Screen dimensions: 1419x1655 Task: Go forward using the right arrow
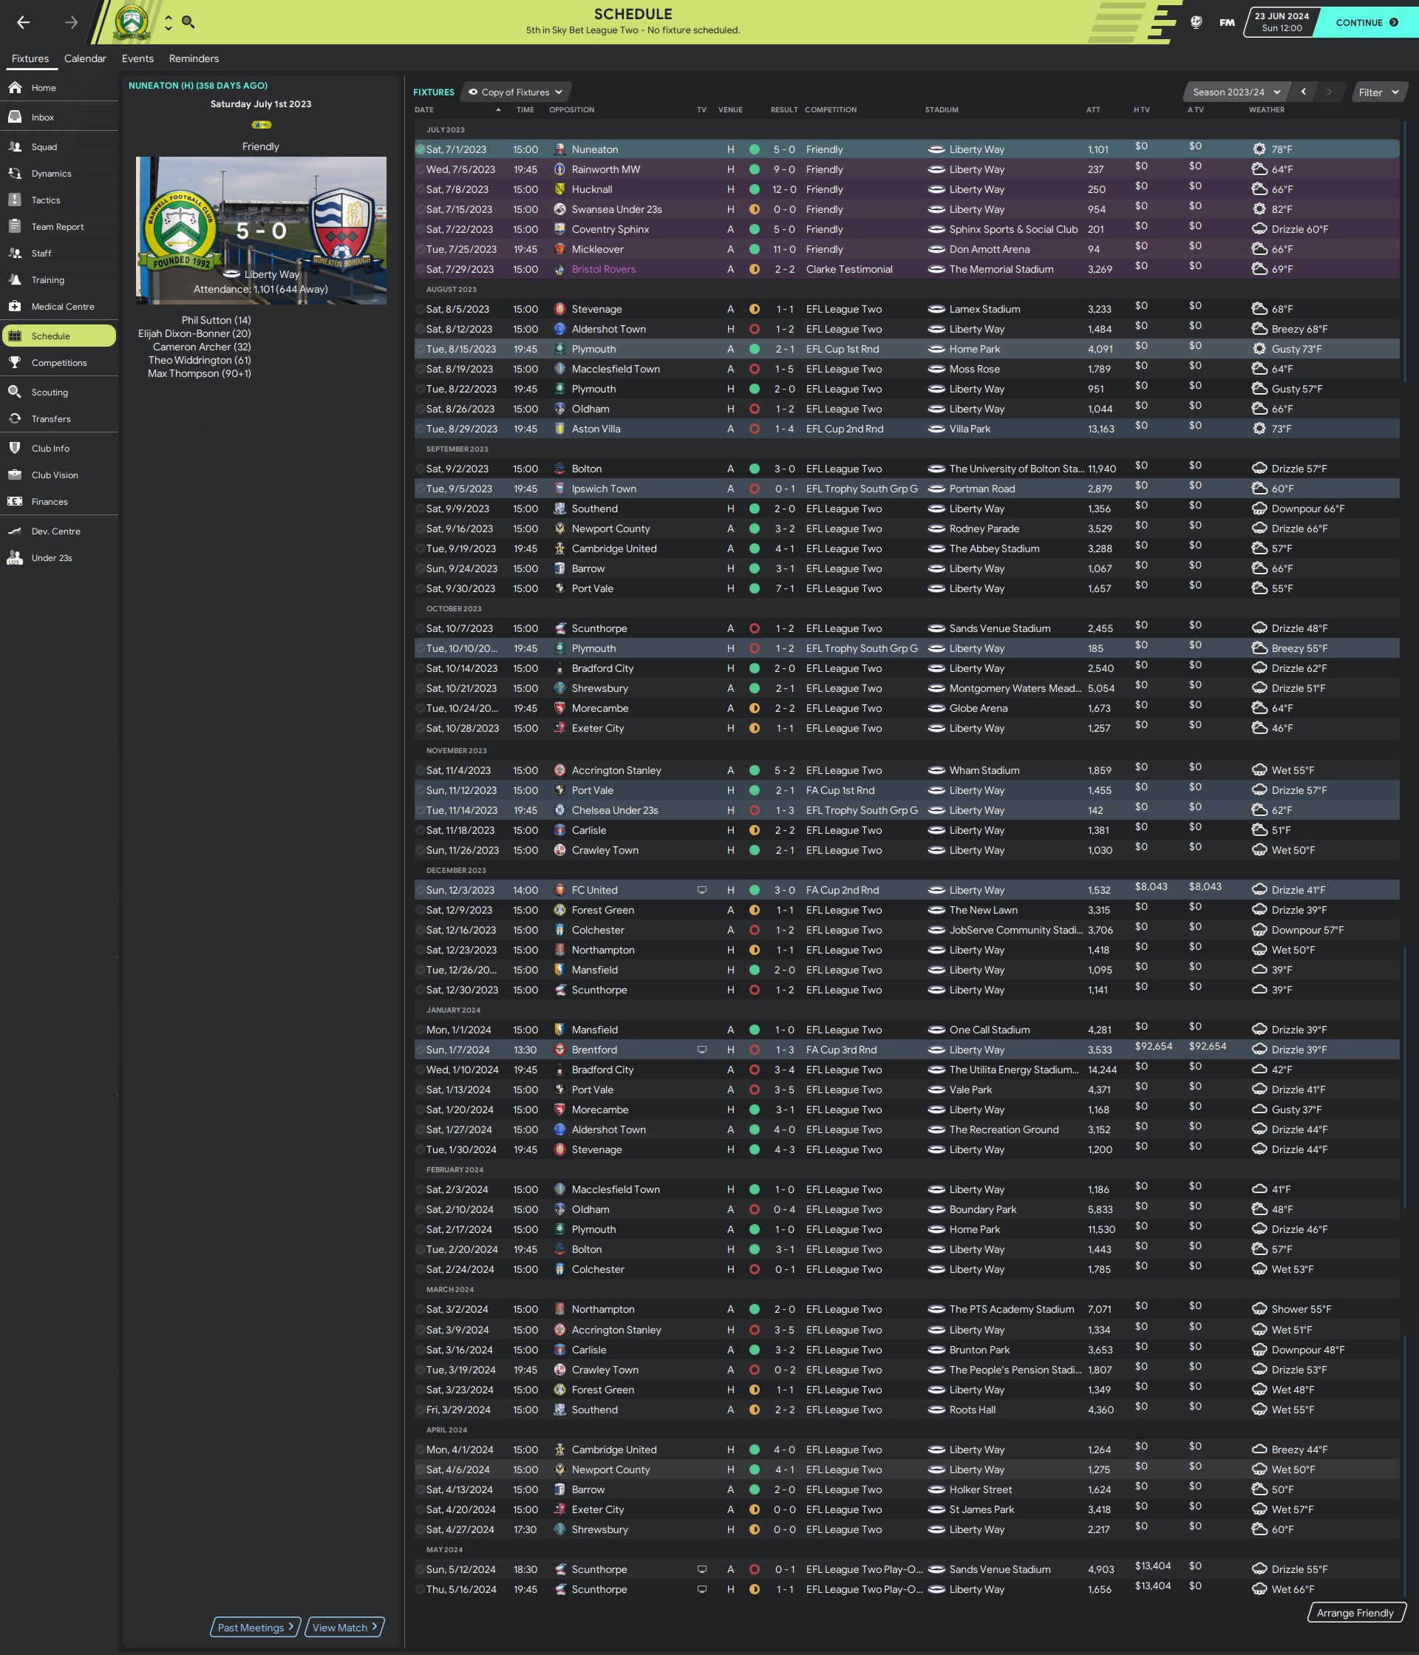[71, 22]
